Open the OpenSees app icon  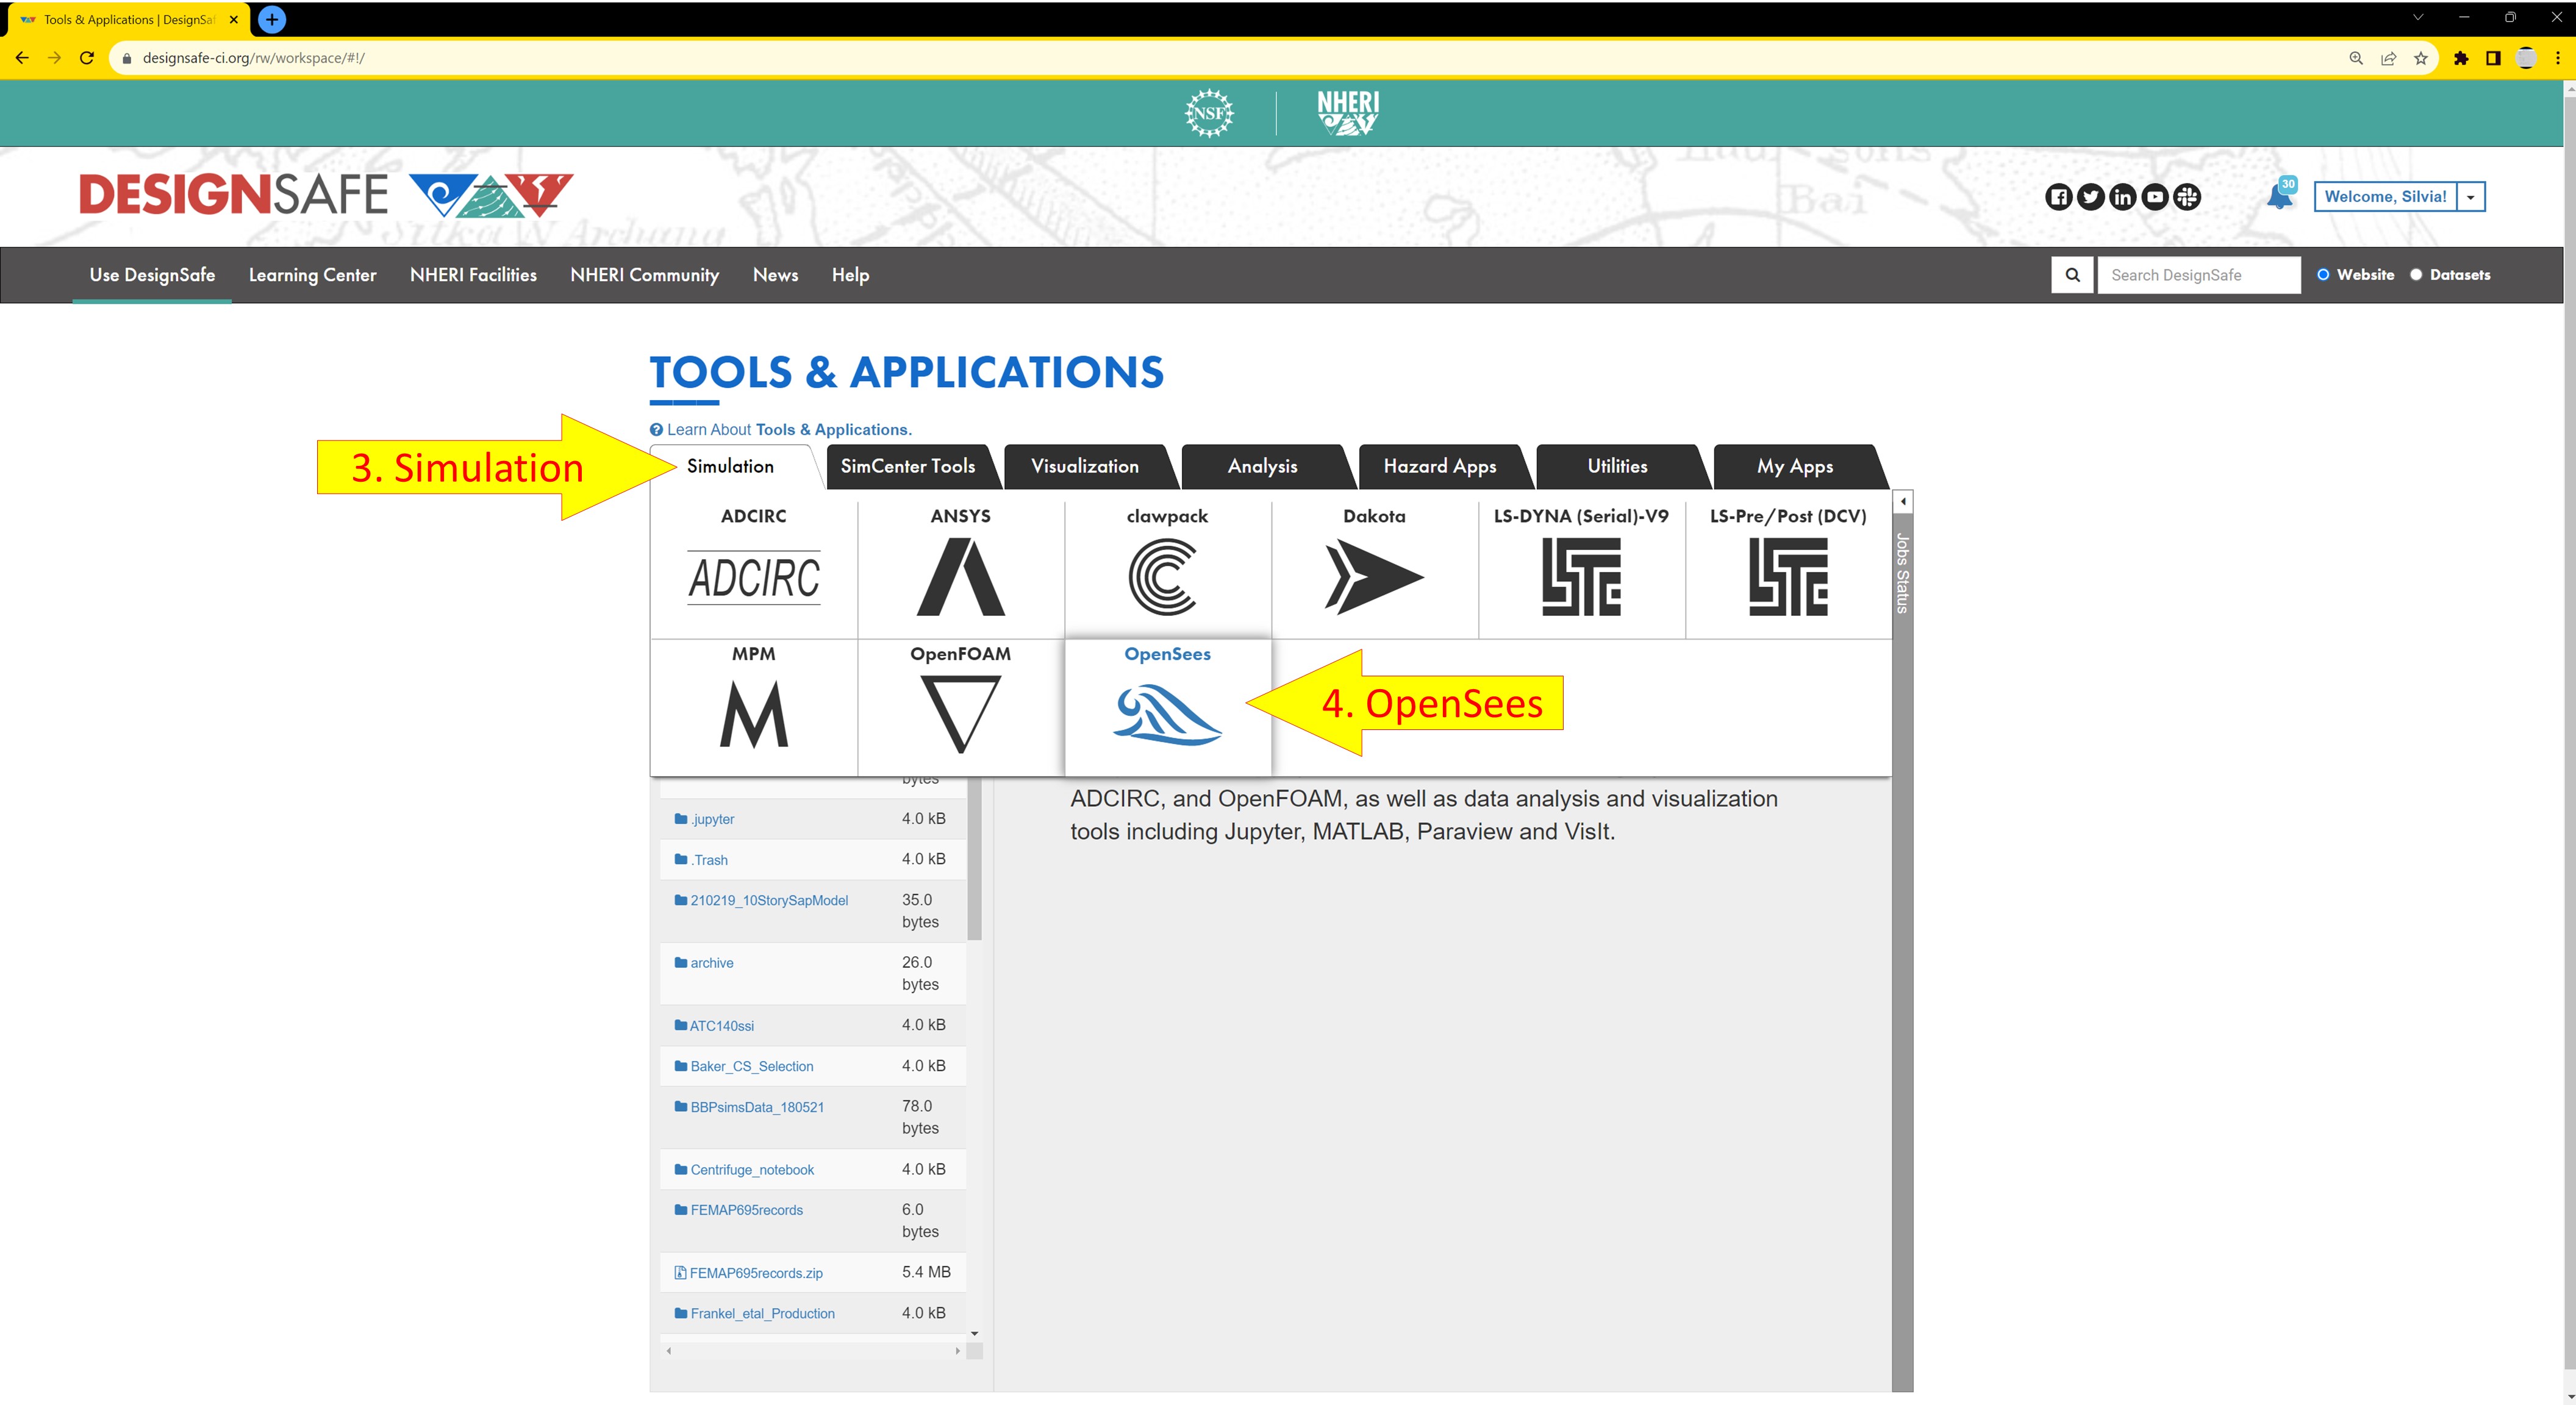pos(1167,714)
